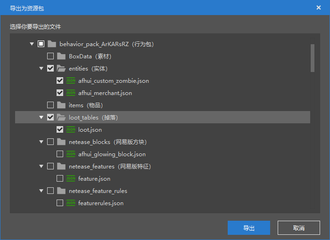330x240 pixels.
Task: Click the vertical scrollbar thumb
Action: click(312, 58)
